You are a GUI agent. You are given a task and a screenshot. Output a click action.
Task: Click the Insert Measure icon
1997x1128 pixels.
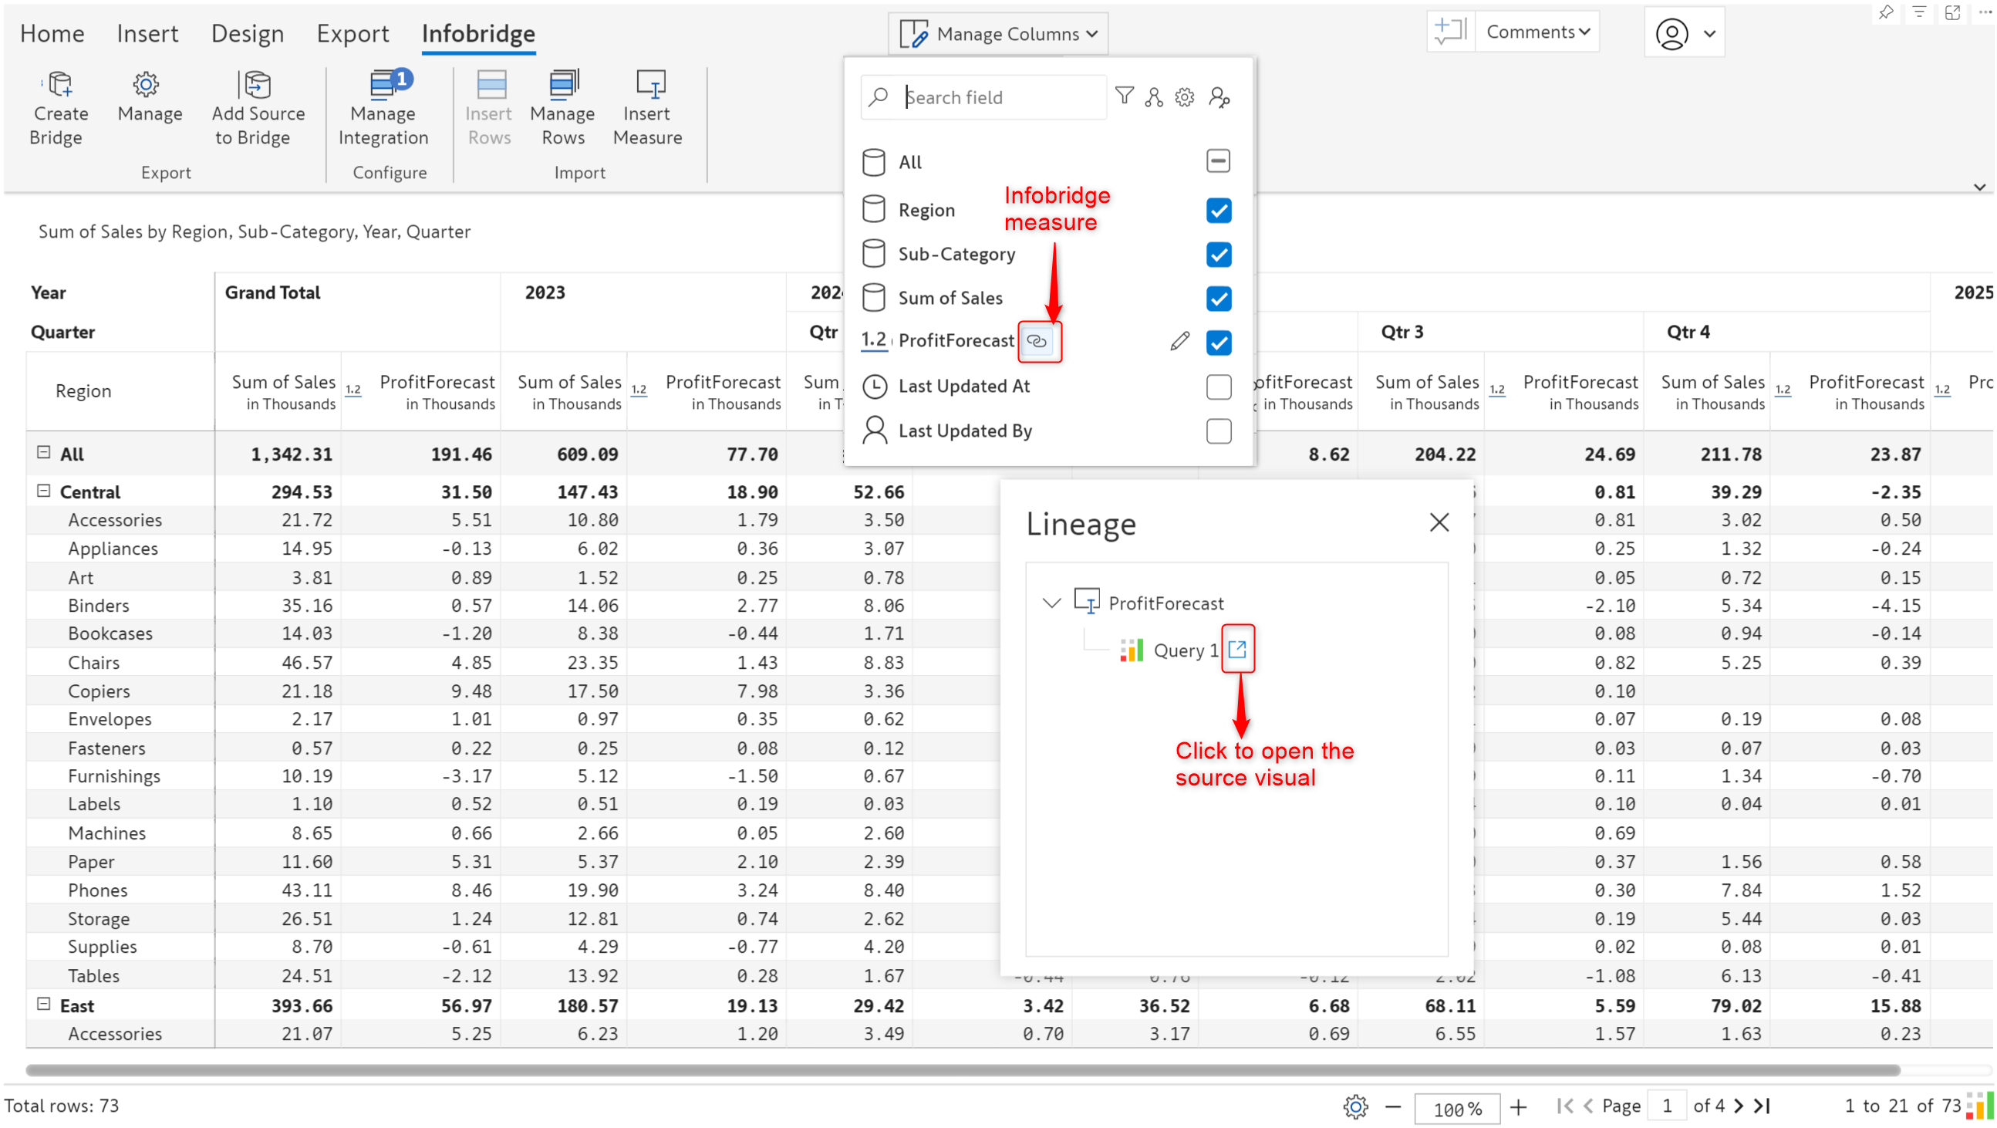tap(649, 84)
